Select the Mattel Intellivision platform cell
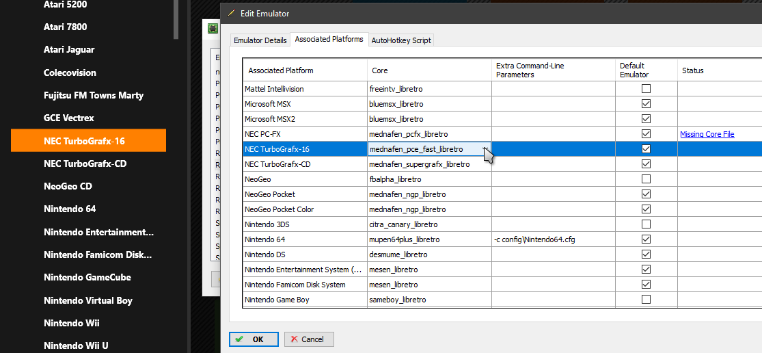762x353 pixels. pos(305,89)
